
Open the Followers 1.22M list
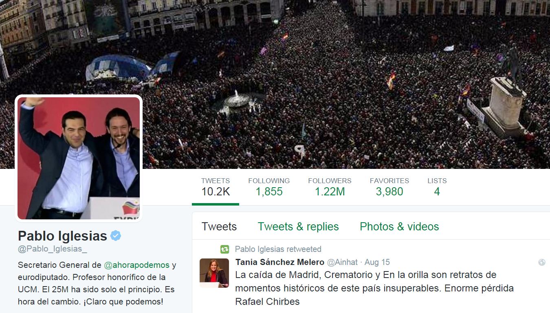coord(330,187)
